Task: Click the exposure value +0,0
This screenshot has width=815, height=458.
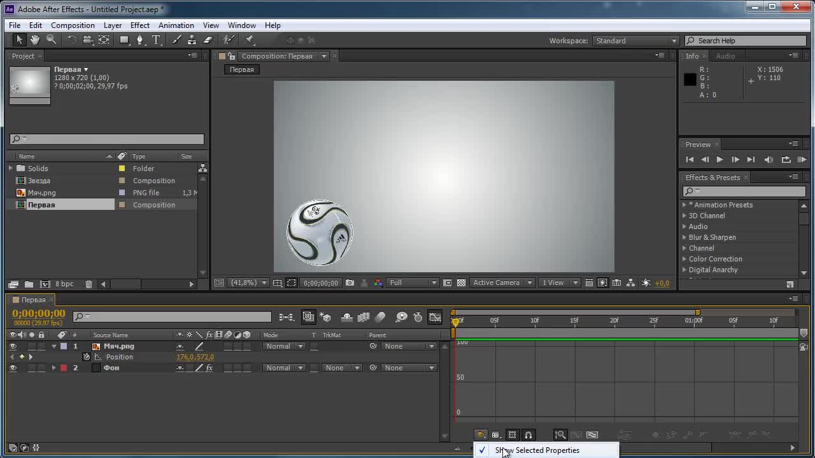Action: click(x=662, y=283)
